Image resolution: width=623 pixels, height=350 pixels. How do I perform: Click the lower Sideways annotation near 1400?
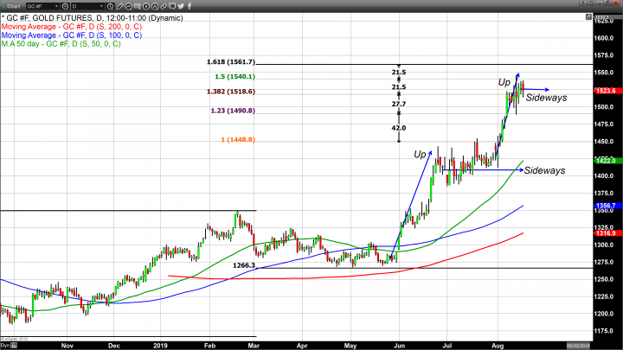(x=544, y=170)
